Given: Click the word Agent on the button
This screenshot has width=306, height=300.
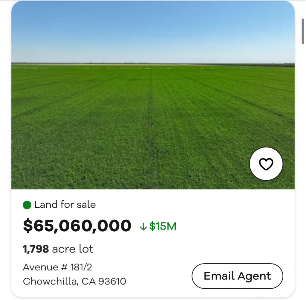Looking at the screenshot, I should click(254, 276).
